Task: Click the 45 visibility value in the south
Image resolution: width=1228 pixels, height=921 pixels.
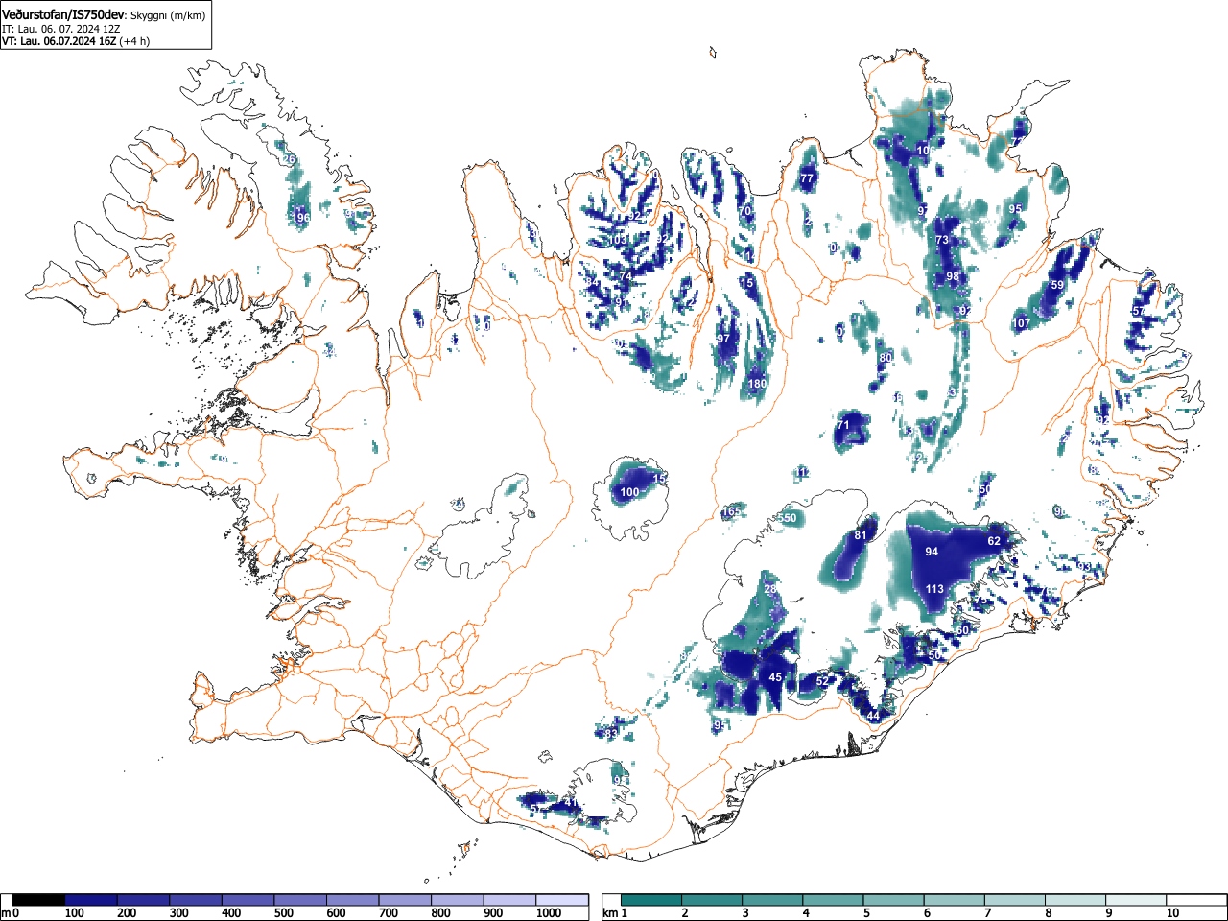Action: tap(775, 677)
